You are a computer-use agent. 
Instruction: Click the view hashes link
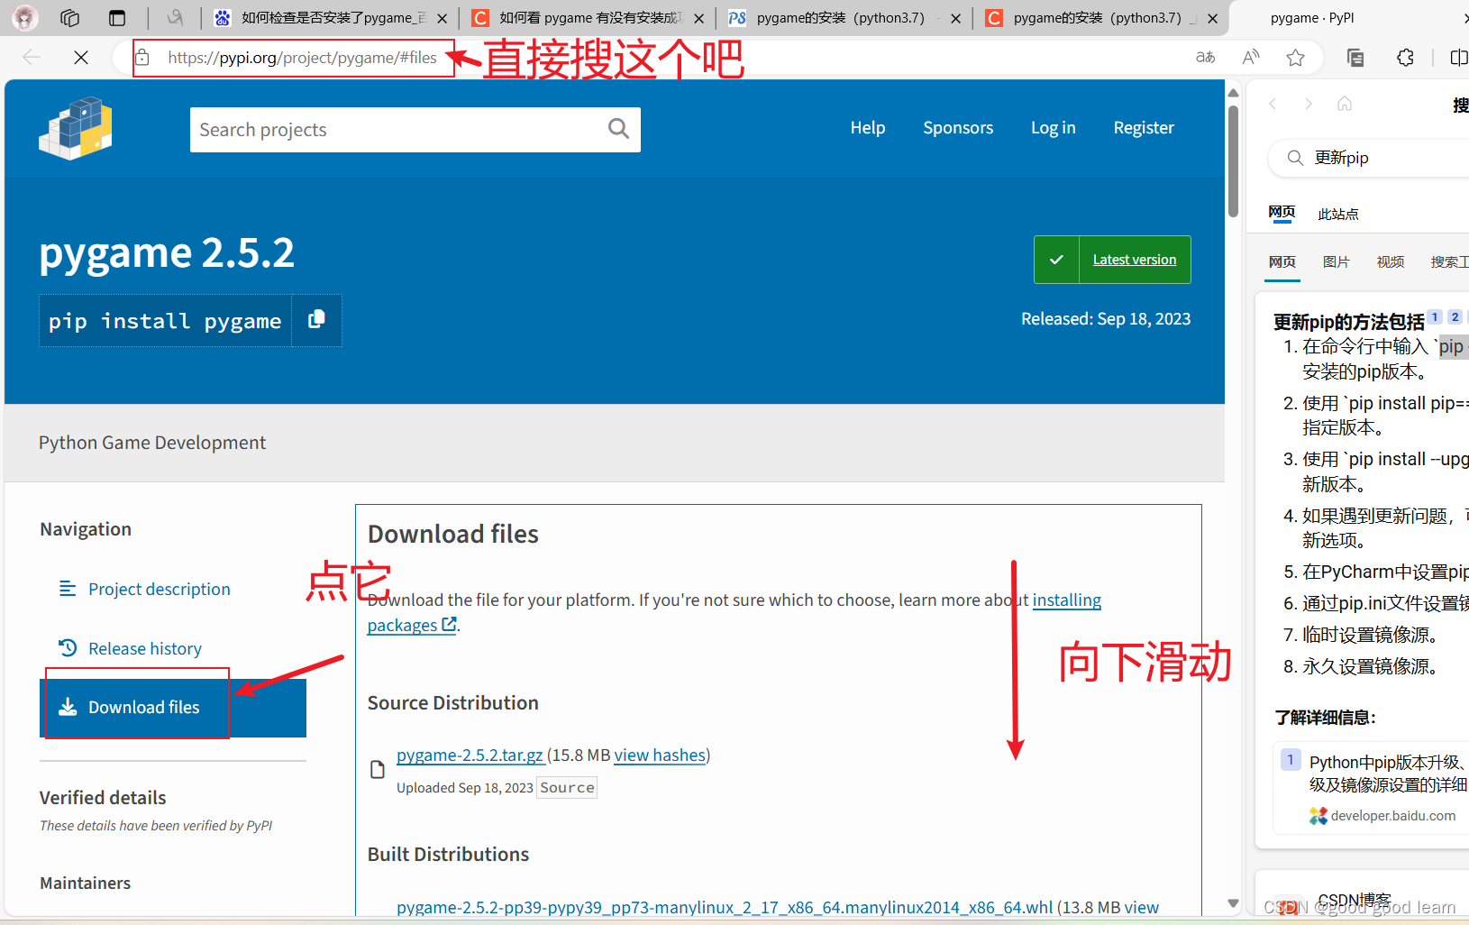click(659, 755)
